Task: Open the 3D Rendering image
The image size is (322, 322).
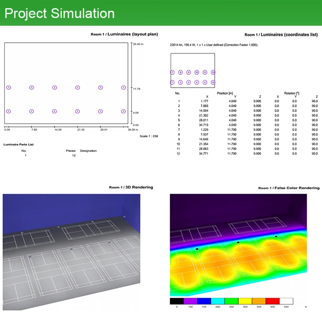Action: pyautogui.click(x=71, y=252)
